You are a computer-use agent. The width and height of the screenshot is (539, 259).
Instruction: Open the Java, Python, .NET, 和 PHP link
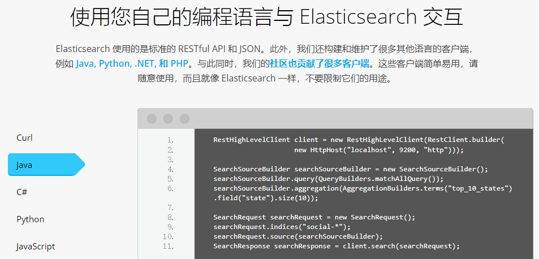[x=132, y=63]
